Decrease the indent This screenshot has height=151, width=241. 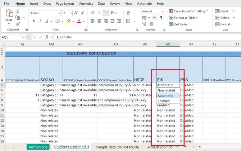pyautogui.click(x=112, y=21)
